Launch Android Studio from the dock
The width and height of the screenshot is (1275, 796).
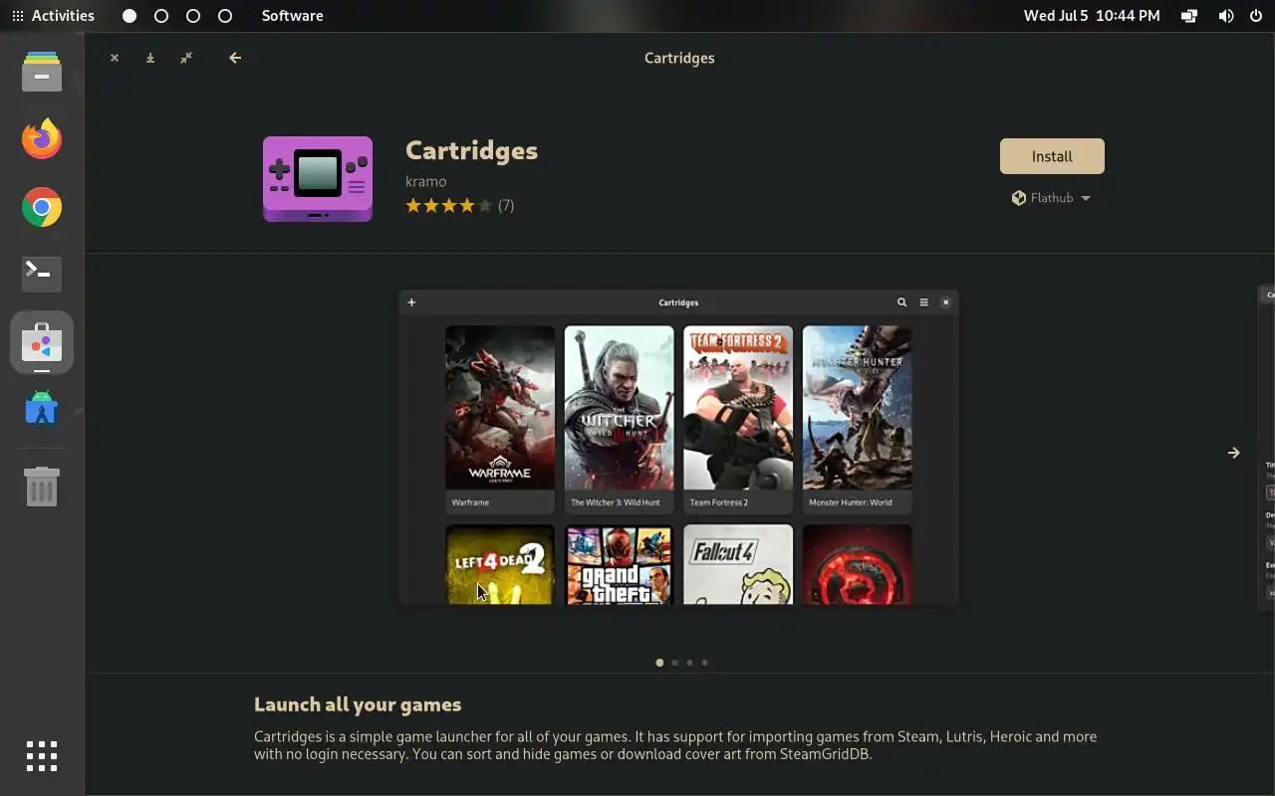tap(42, 409)
